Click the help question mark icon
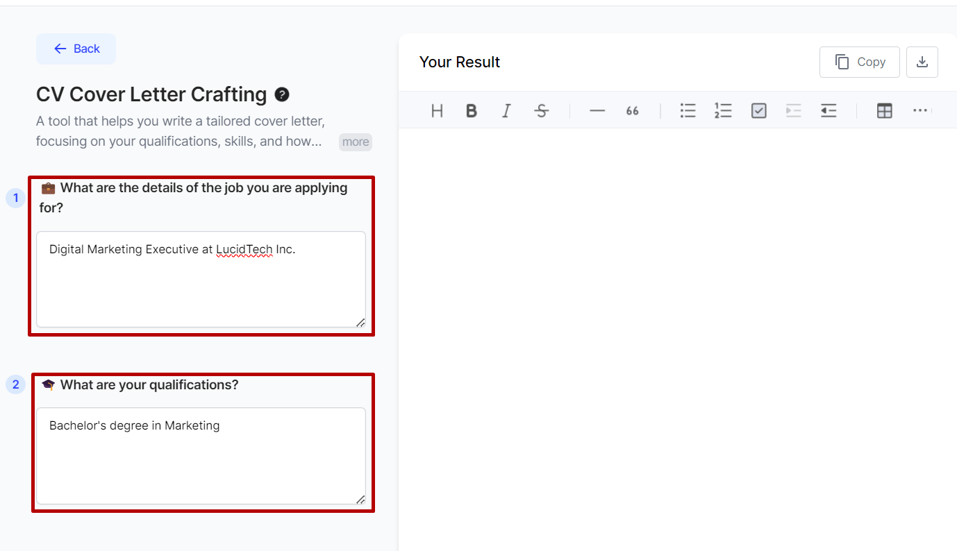The width and height of the screenshot is (957, 551). point(282,94)
